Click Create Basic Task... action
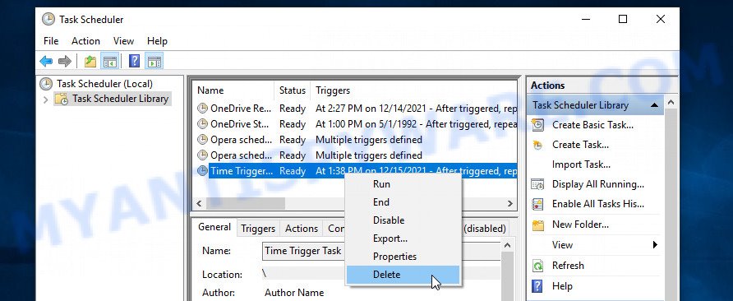Screen dimensions: 733x301 [x=592, y=125]
